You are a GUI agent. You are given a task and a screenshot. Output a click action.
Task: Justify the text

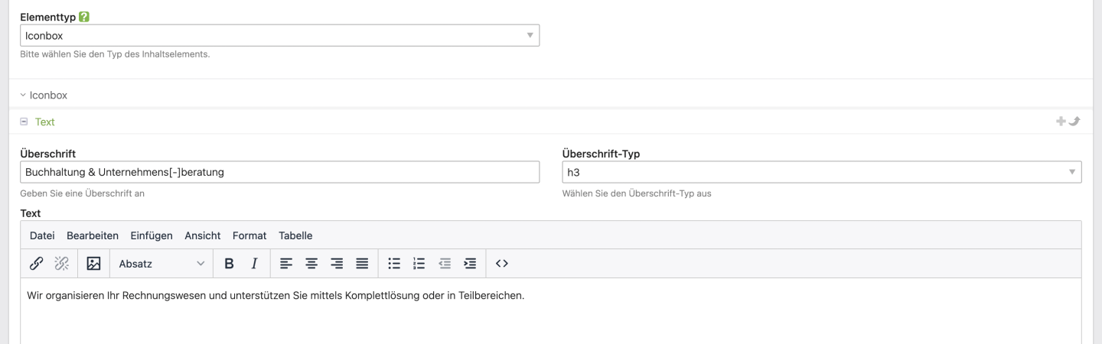pos(362,264)
